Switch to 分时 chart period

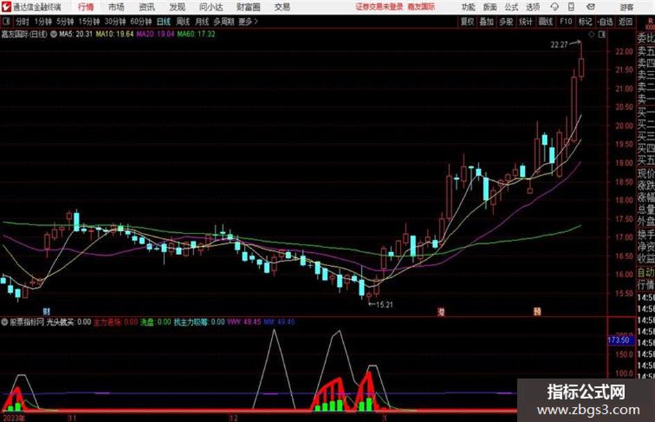click(22, 21)
